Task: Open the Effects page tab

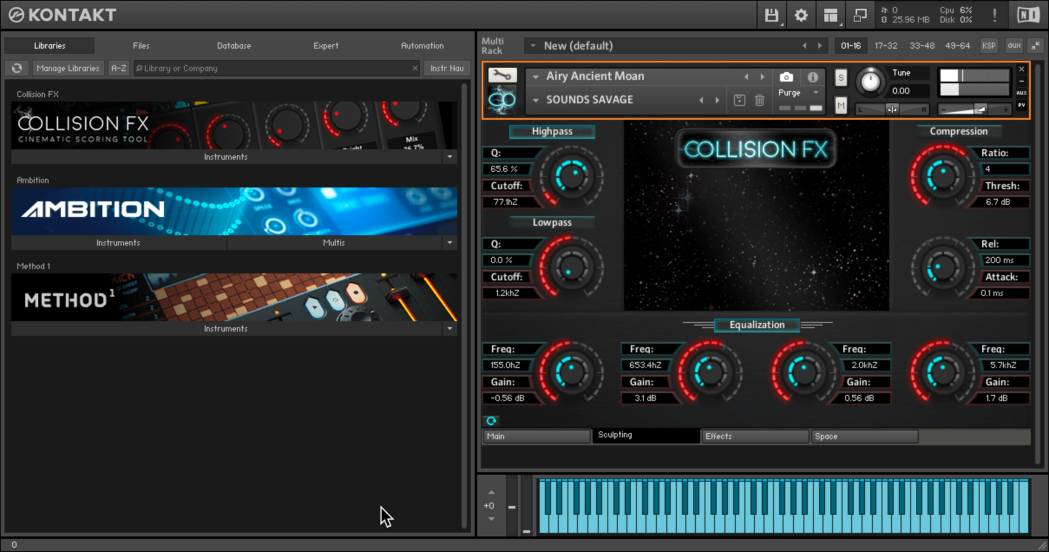Action: pos(755,436)
